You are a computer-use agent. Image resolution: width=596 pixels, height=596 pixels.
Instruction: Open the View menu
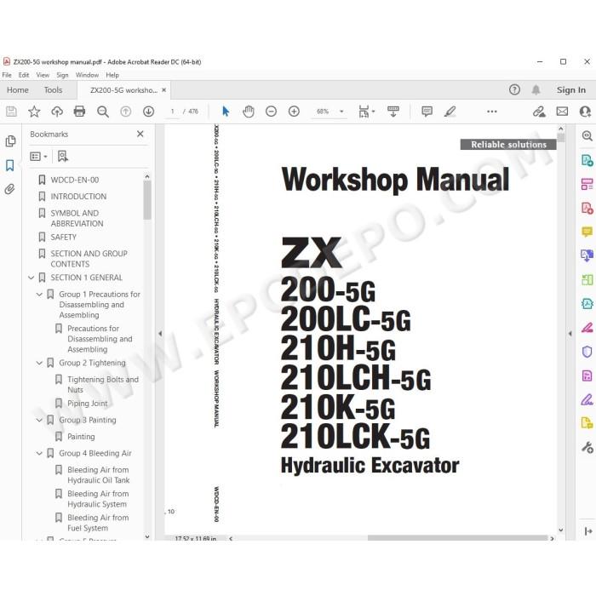(43, 75)
